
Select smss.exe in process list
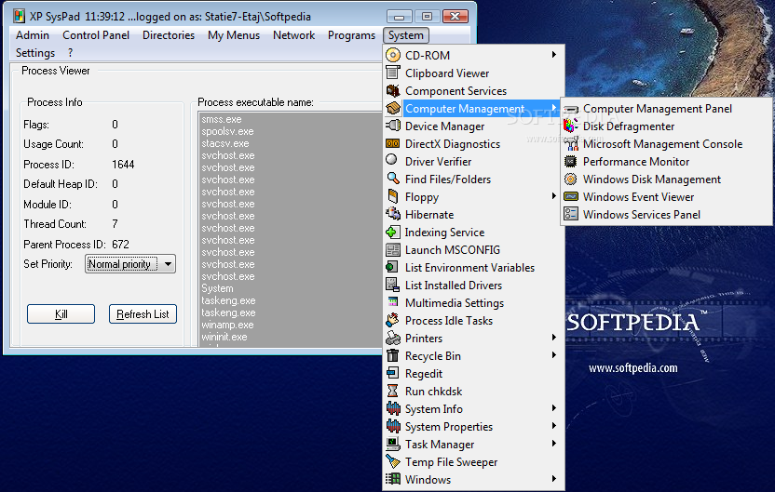pyautogui.click(x=222, y=119)
